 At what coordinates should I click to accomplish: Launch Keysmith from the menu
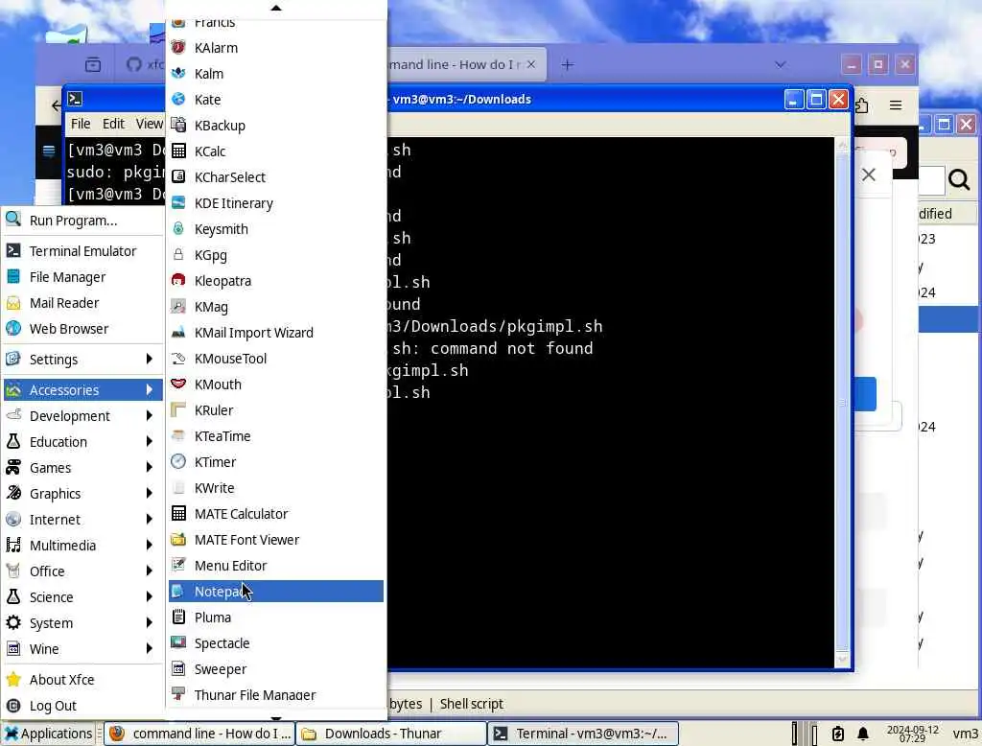tap(275, 228)
